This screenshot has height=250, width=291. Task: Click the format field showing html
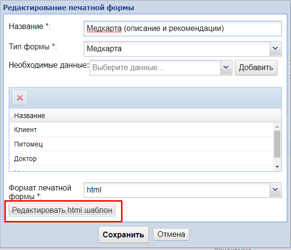tap(176, 190)
